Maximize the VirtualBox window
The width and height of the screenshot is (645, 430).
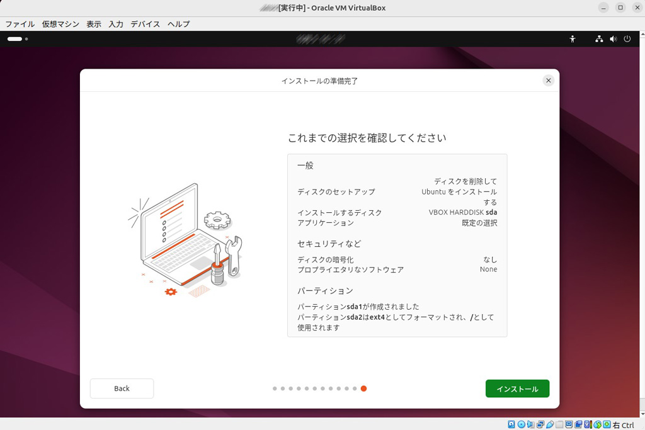point(620,8)
